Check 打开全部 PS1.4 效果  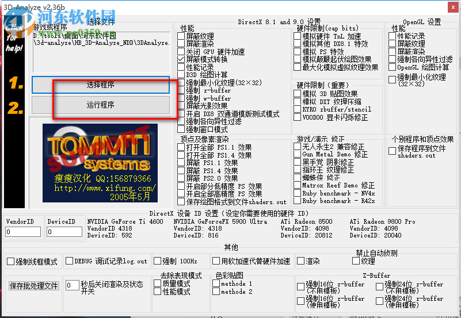[x=181, y=155]
